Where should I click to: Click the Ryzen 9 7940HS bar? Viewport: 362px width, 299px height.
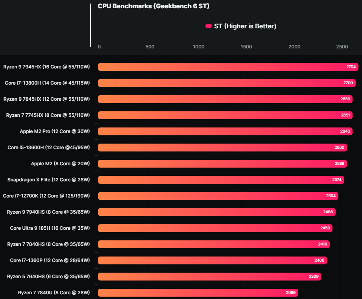pos(216,212)
